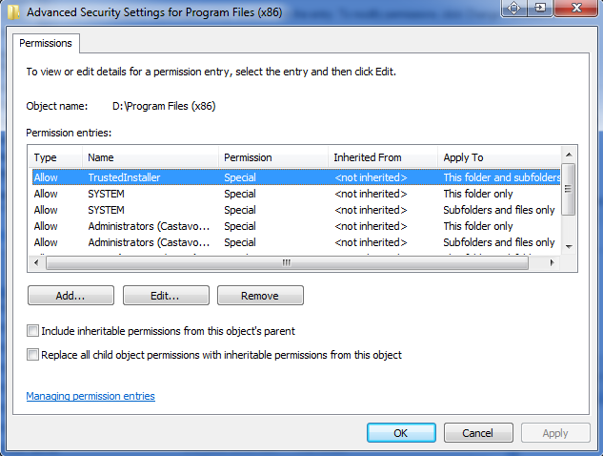Viewport: 603px width, 456px height.
Task: Open Managing permission entries help link
Action: pos(90,396)
